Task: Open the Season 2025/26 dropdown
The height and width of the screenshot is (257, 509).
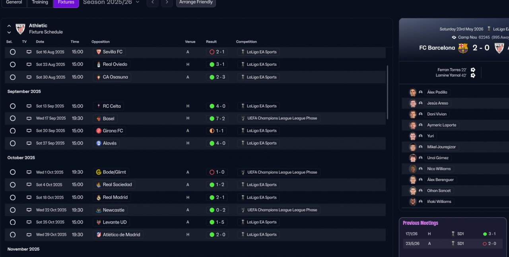Action: click(x=111, y=2)
